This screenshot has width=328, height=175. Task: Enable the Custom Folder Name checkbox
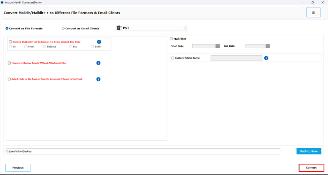pos(172,58)
